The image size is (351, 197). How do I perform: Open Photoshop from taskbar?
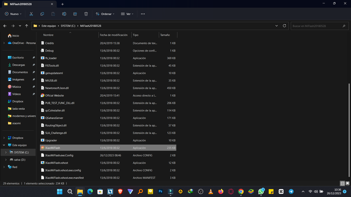point(160,192)
